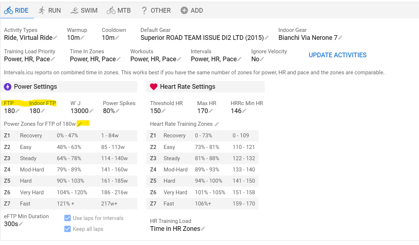Open the SWIM sport tab
419x245 pixels.
(x=84, y=11)
